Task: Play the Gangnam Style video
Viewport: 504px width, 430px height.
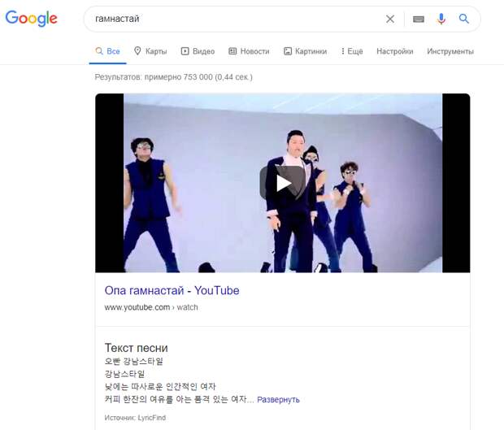Action: [282, 183]
